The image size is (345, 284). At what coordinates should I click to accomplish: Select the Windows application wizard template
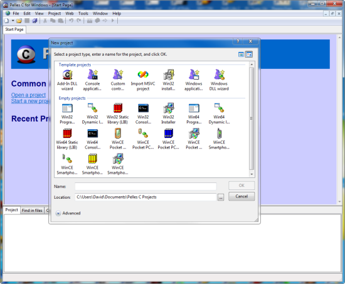click(194, 80)
